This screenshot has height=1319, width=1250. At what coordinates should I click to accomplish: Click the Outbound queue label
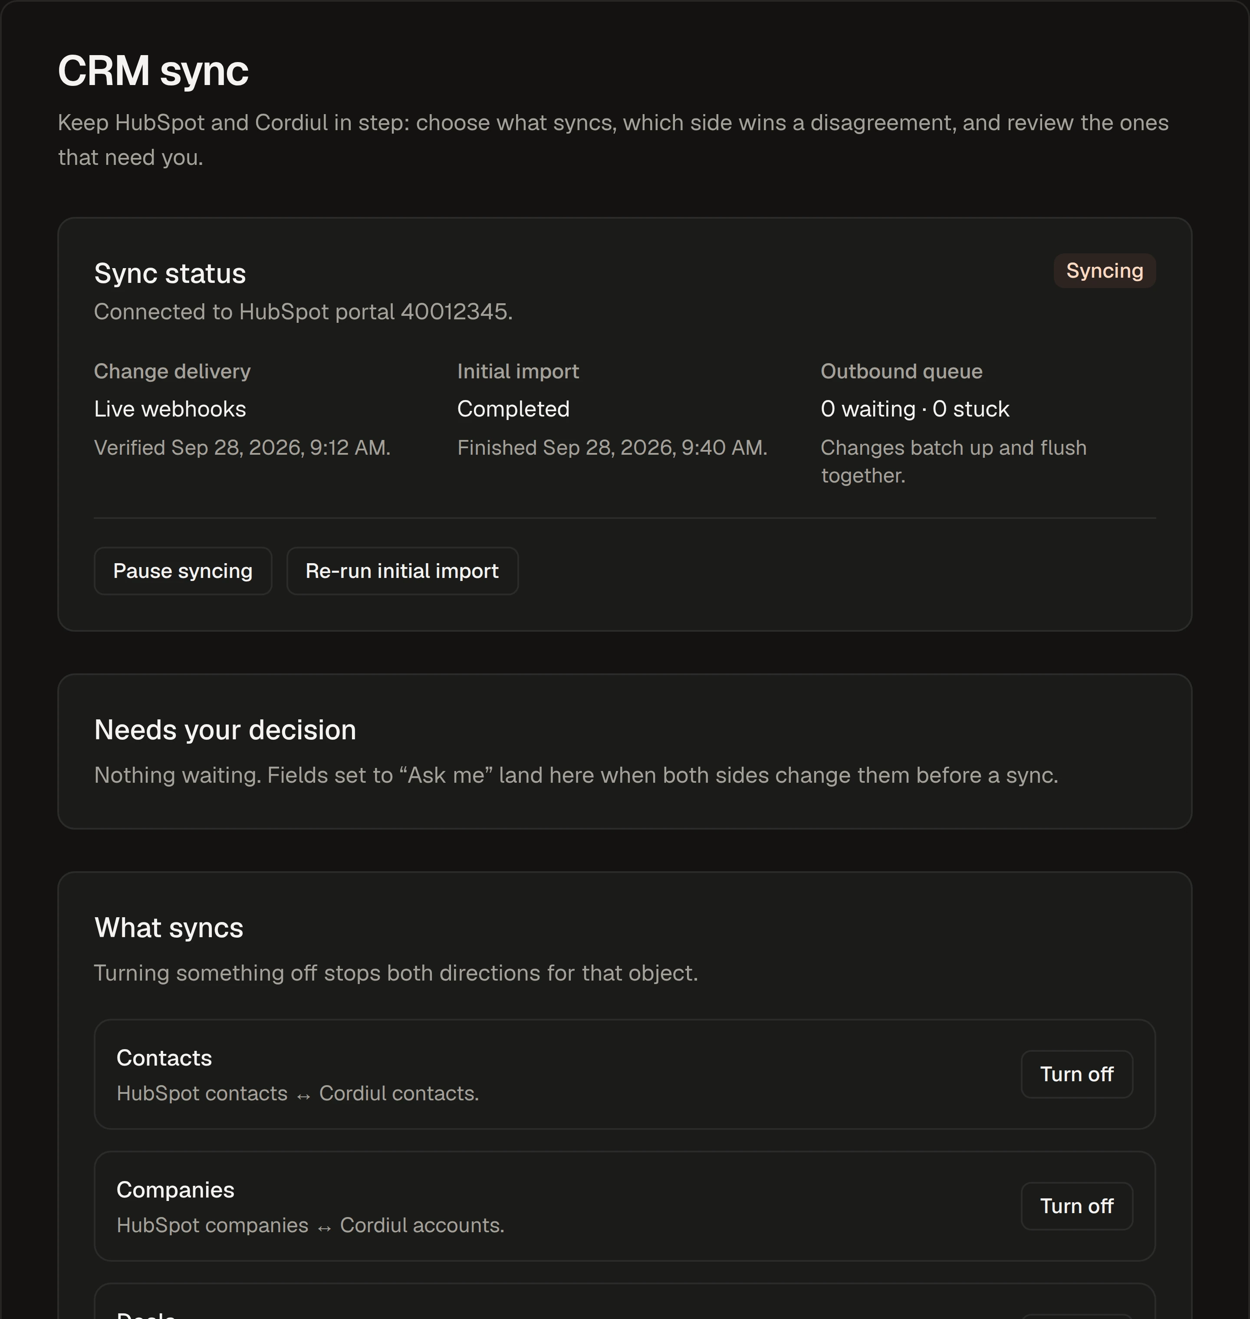click(901, 371)
